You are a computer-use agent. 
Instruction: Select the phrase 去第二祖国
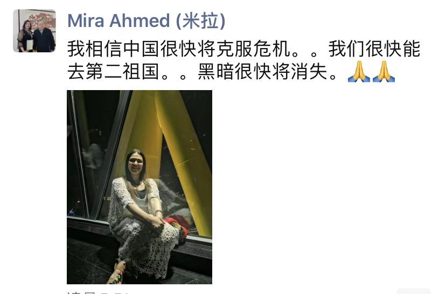tap(113, 72)
